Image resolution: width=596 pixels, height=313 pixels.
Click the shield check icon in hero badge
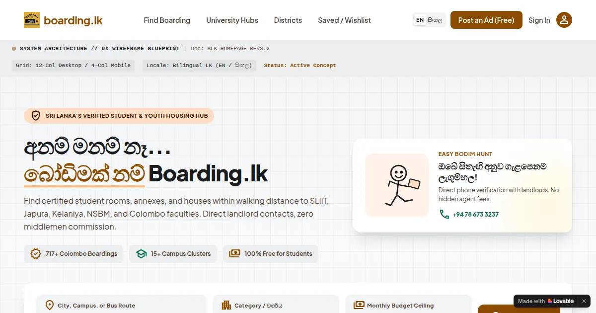pos(36,116)
